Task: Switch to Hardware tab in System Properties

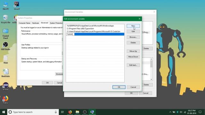Action: (36, 23)
